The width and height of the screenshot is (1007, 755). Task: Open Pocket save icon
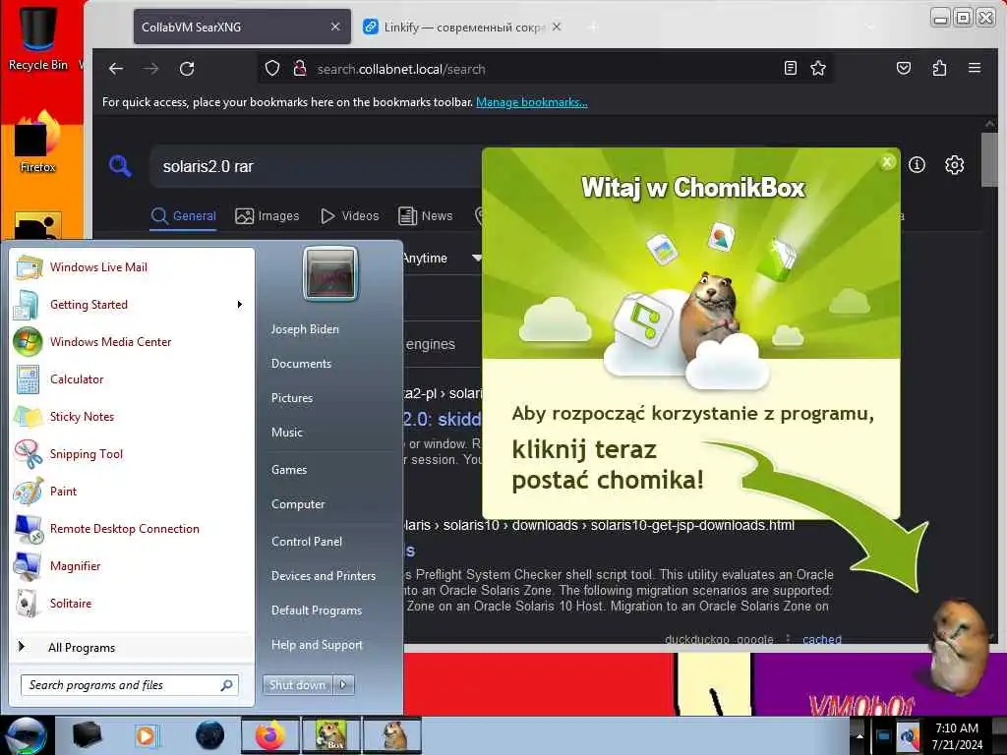click(x=904, y=68)
